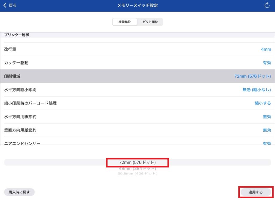Open 印刷領域 value 72mm (576ドット)

point(252,76)
